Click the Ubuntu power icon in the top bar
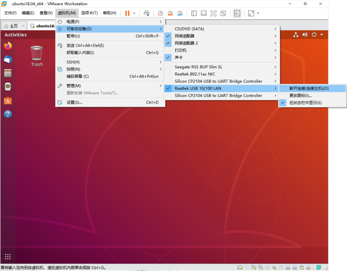The width and height of the screenshot is (347, 271). [314, 35]
